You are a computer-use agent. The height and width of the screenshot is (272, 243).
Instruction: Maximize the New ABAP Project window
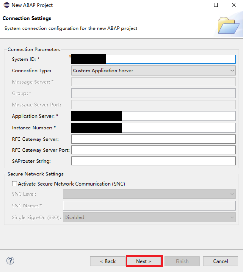tap(216, 5)
